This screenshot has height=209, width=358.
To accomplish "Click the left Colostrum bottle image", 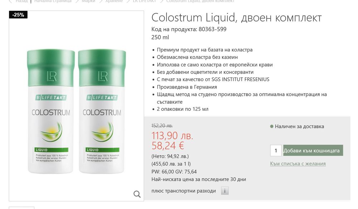I will tap(51, 111).
